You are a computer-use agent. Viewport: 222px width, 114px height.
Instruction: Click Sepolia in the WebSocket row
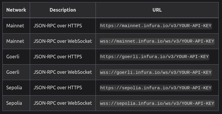(x=14, y=103)
